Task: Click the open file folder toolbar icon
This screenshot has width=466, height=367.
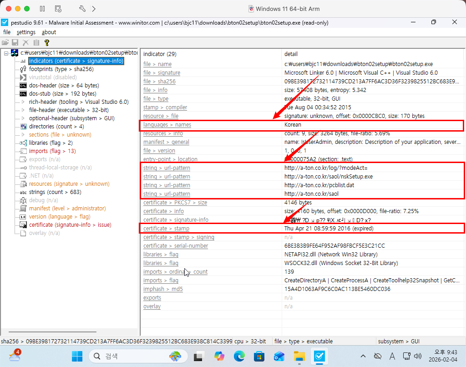Action: 5,42
